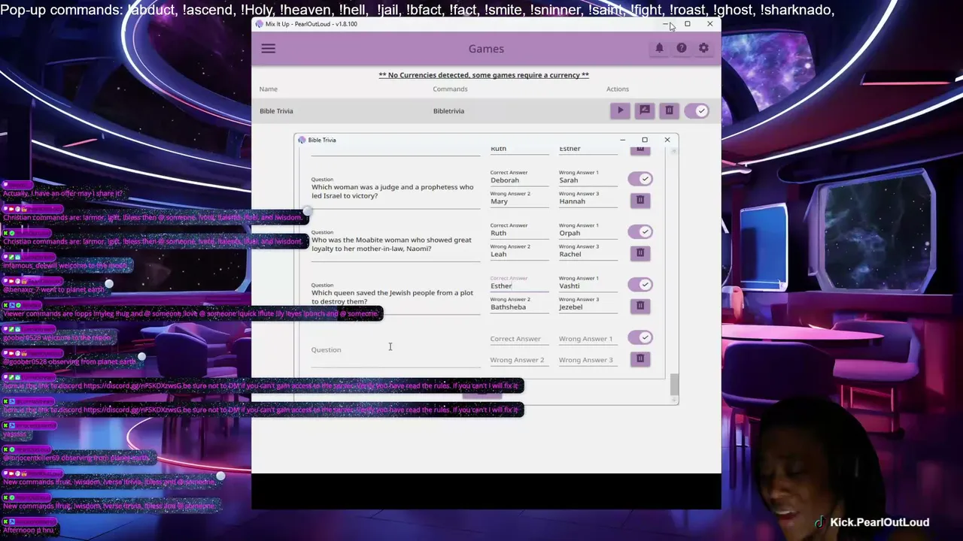This screenshot has width=963, height=541.
Task: Edit the judge and prophetess question text
Action: (x=396, y=192)
